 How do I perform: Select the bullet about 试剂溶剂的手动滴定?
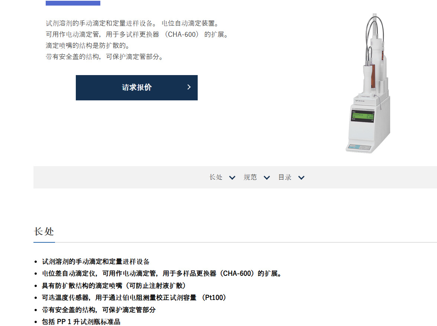(x=96, y=262)
